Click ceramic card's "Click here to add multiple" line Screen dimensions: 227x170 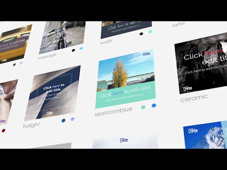pyautogui.click(x=206, y=69)
